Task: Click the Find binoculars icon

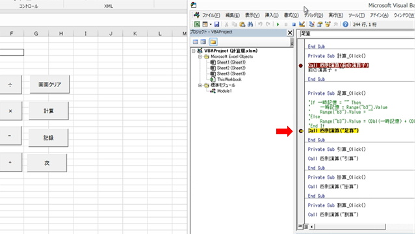Action: [x=250, y=25]
